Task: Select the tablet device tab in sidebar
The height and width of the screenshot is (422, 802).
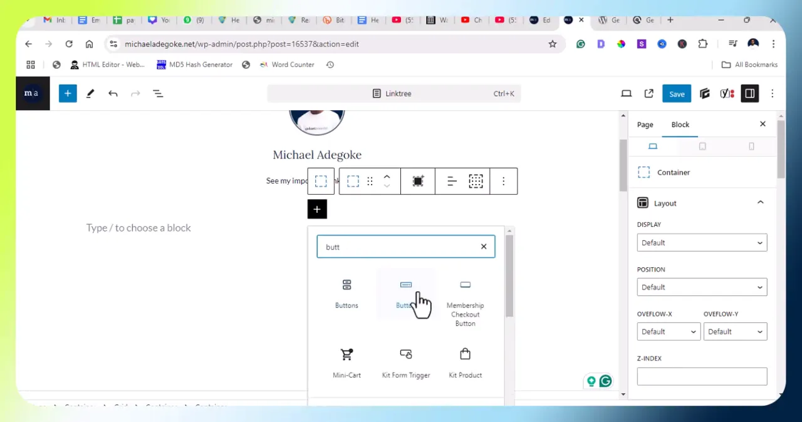Action: (x=702, y=147)
